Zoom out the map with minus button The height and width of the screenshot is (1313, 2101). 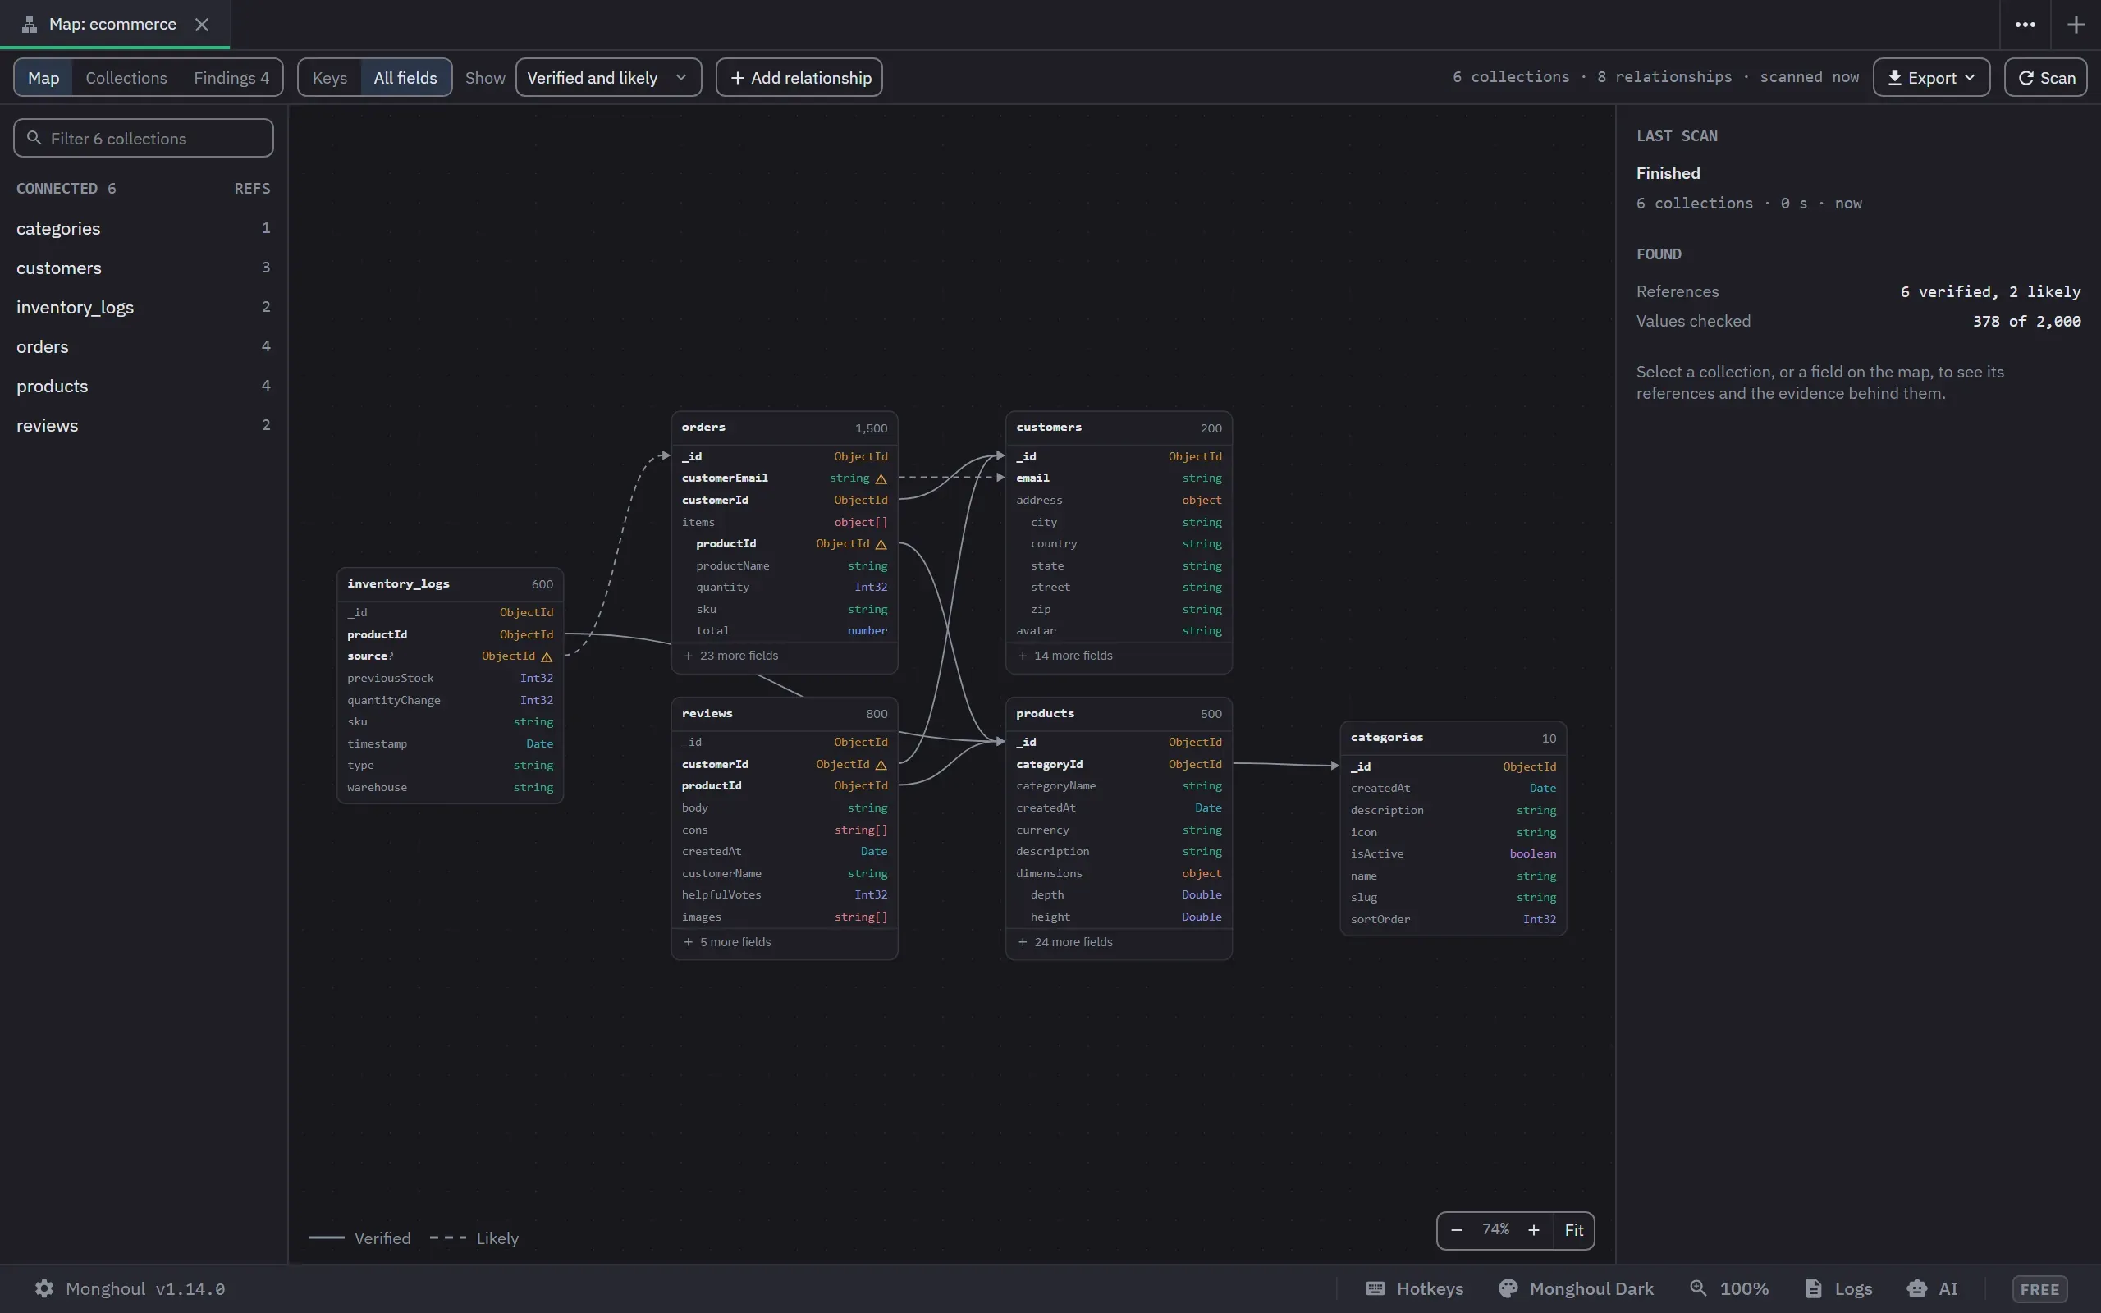click(1456, 1230)
